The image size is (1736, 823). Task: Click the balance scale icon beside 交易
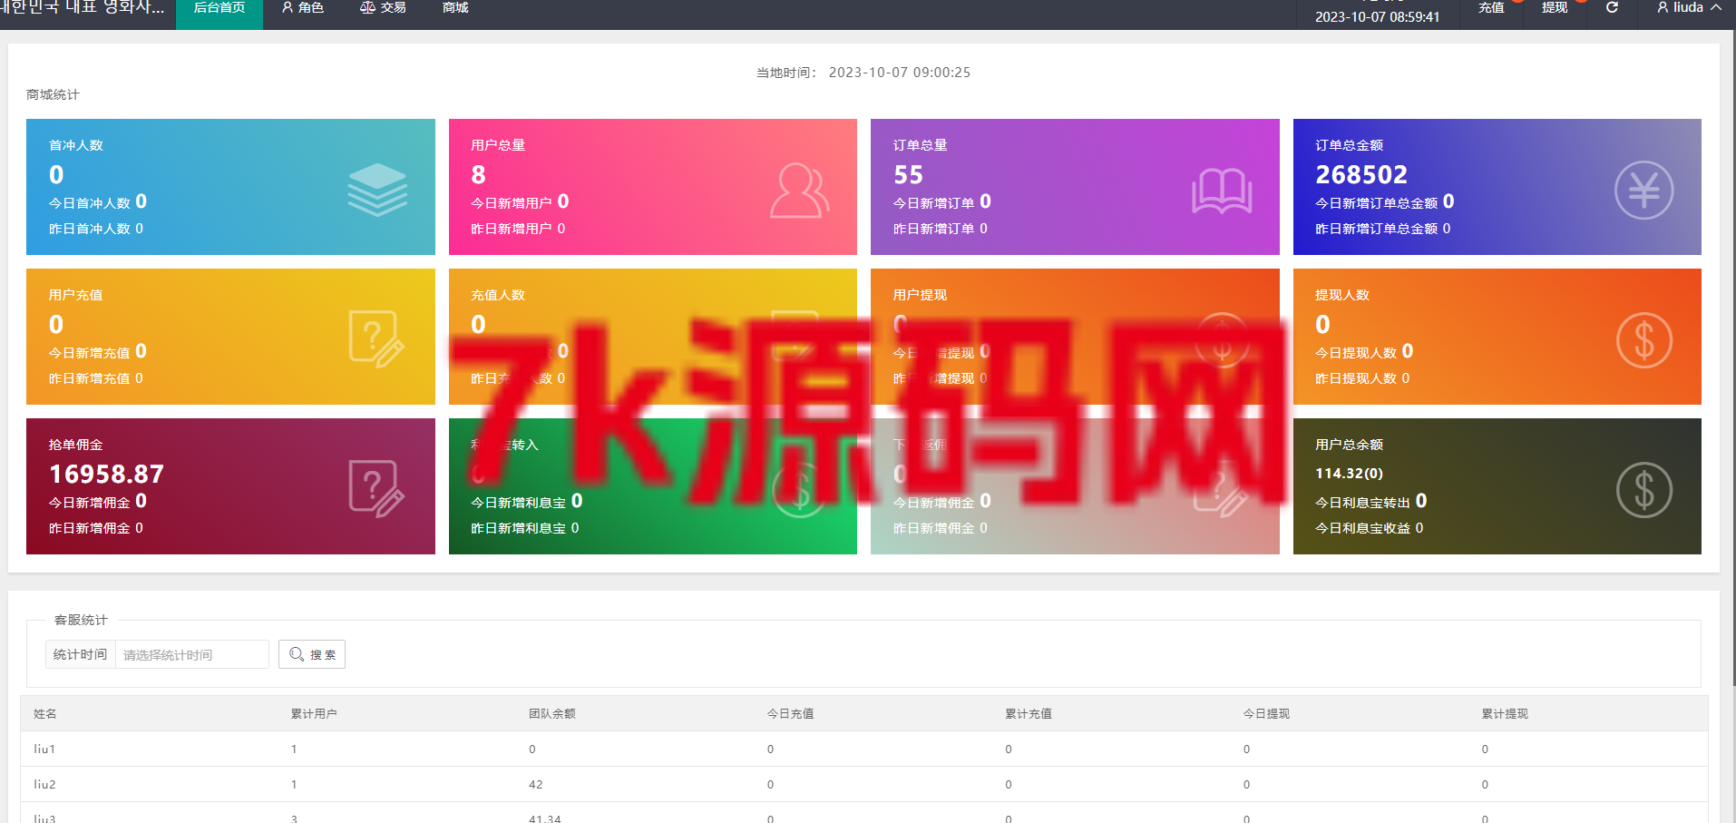(367, 7)
